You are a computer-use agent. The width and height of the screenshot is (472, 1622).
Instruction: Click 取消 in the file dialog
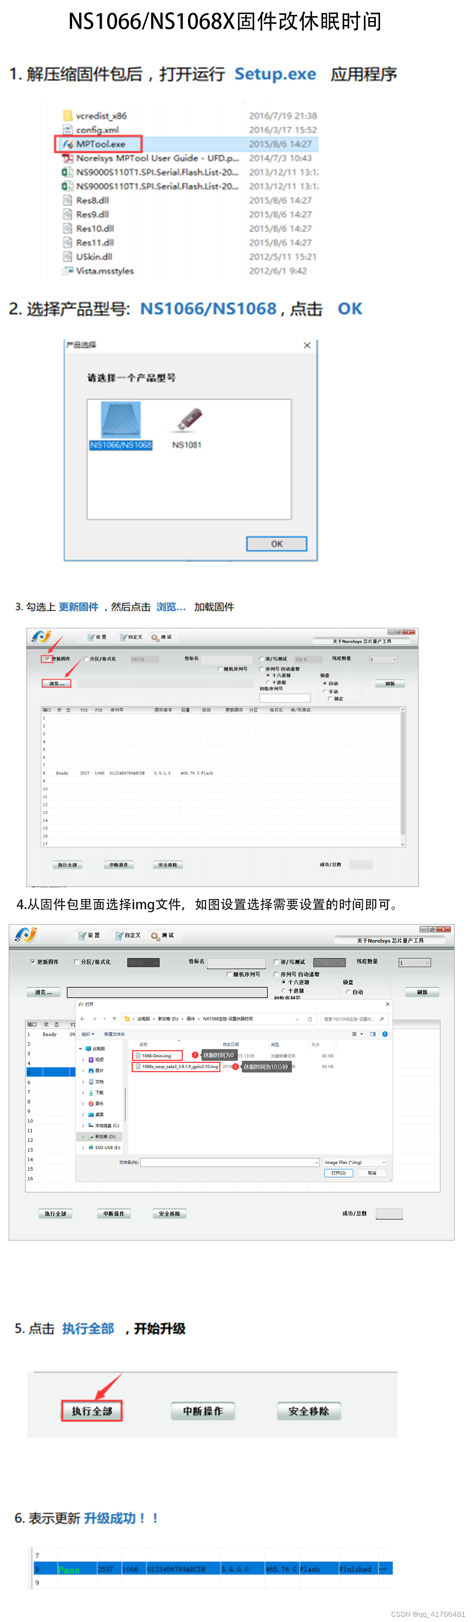pos(372,1173)
